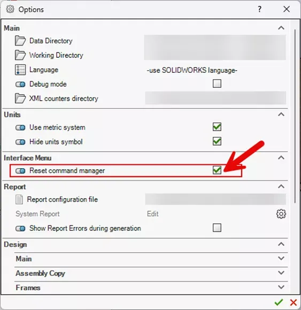
Task: Uncheck Reset command manager checkbox
Action: [217, 170]
